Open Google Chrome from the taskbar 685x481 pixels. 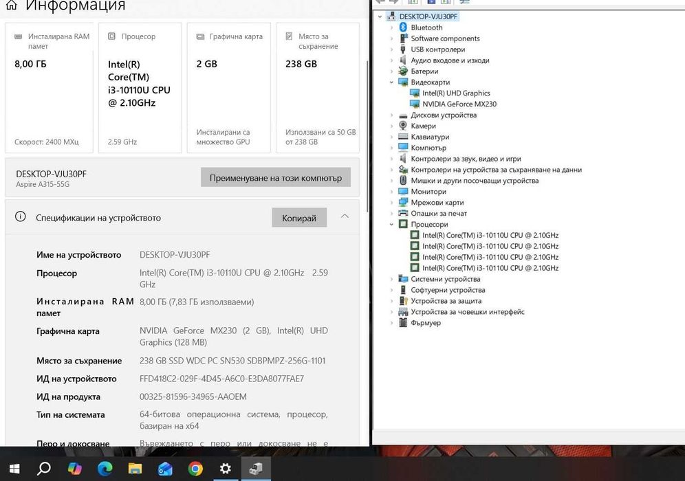coord(195,469)
